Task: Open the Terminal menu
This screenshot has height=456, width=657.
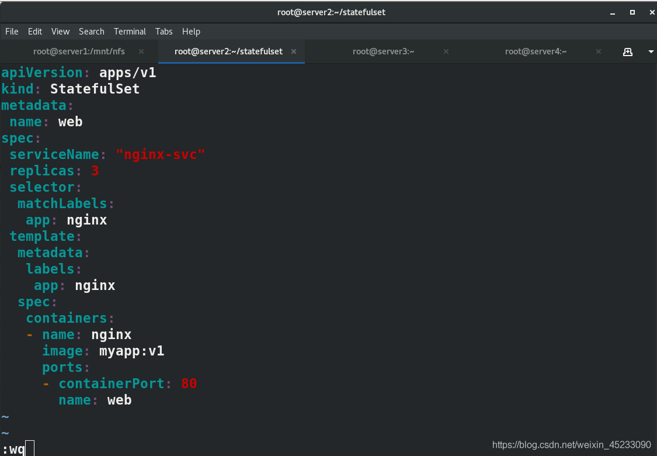Action: (x=130, y=32)
